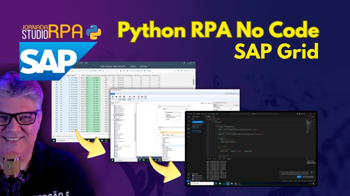Close the Docker notification in VS Code
This screenshot has width=350, height=196.
[314, 172]
